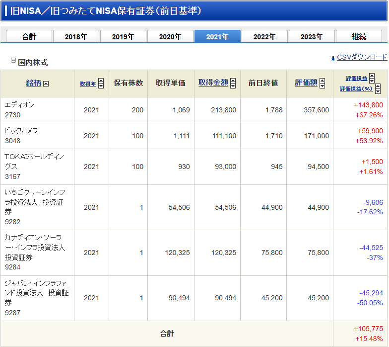Open the 2023年 tab
The width and height of the screenshot is (389, 347).
(312, 37)
